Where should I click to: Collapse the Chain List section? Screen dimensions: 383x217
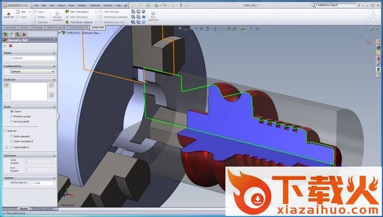point(54,79)
